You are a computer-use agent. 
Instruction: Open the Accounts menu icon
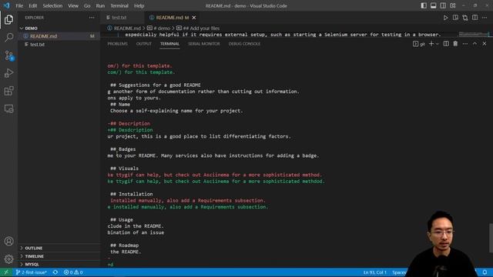(x=8, y=241)
